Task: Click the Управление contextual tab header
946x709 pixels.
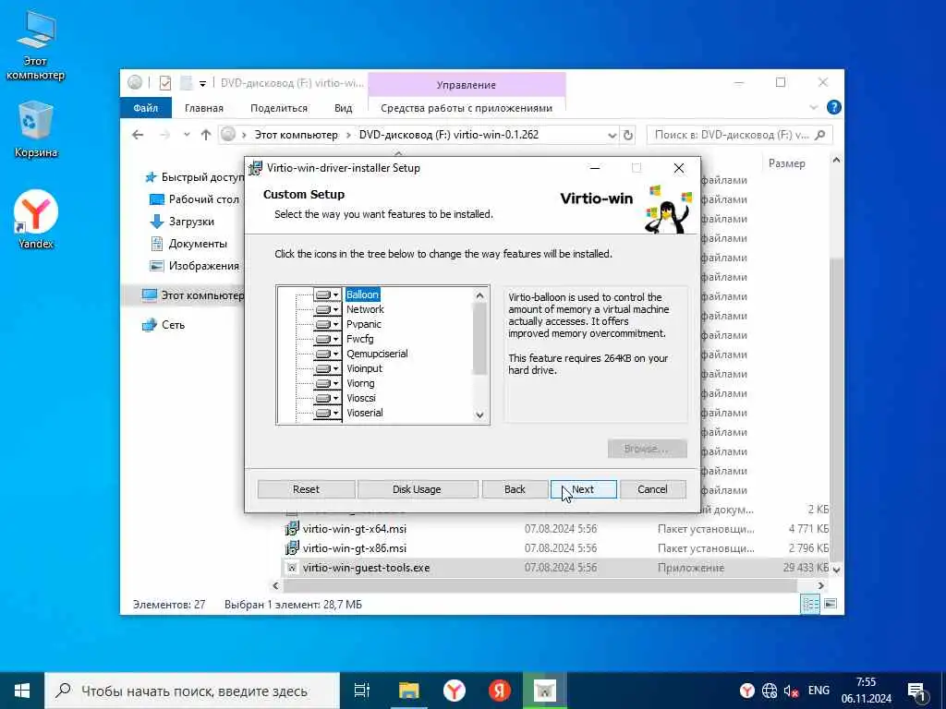Action: (467, 85)
